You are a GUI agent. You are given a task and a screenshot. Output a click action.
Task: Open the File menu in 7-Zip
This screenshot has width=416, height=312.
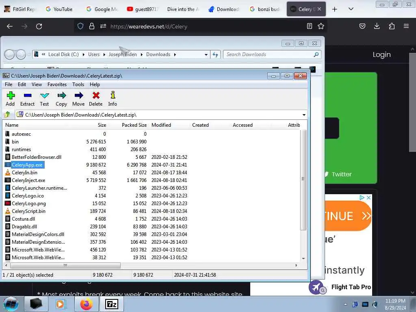click(x=9, y=84)
